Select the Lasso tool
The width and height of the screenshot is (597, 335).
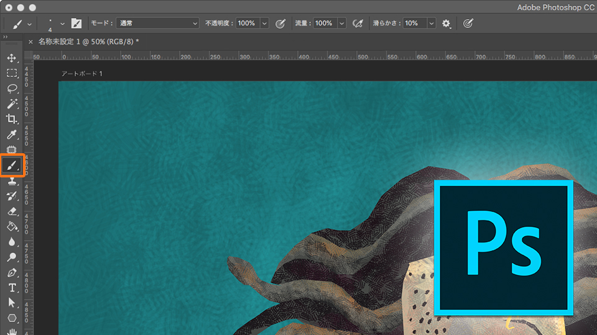click(12, 88)
